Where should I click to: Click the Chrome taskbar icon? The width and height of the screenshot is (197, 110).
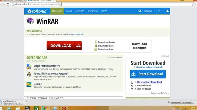tap(46, 108)
